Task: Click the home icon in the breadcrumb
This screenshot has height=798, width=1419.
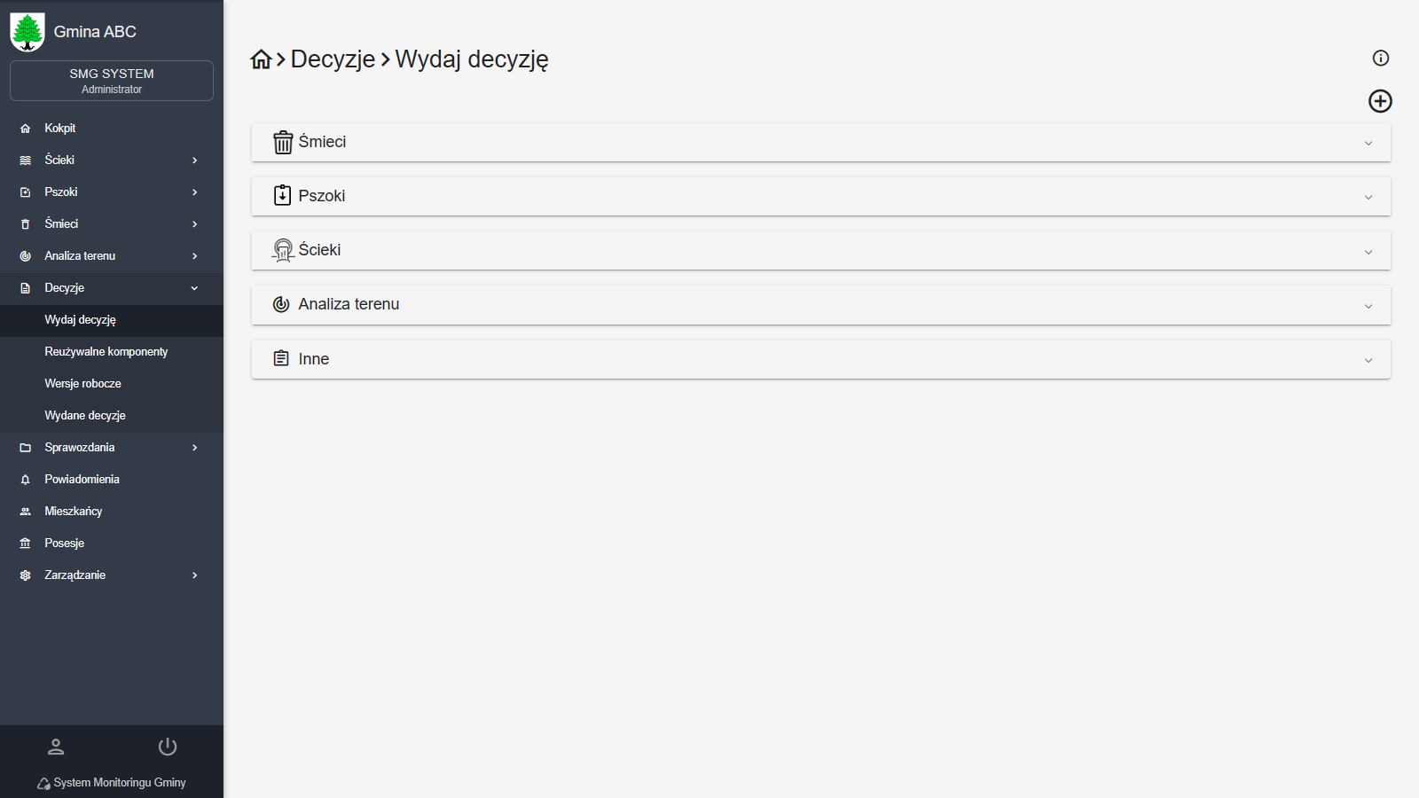Action: click(261, 59)
